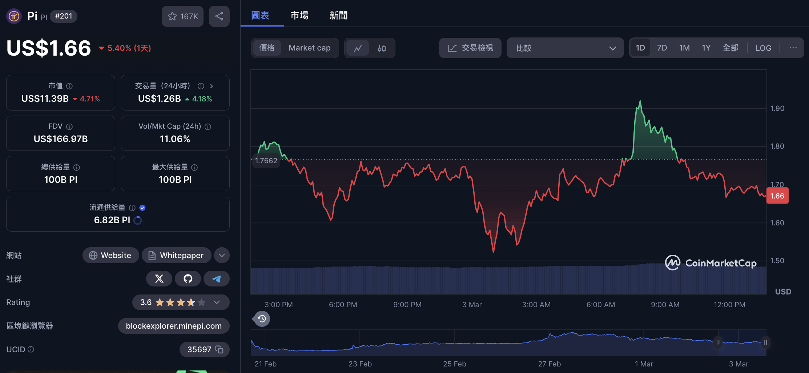The image size is (809, 373).
Task: Open the GitHub social link
Action: (x=188, y=279)
